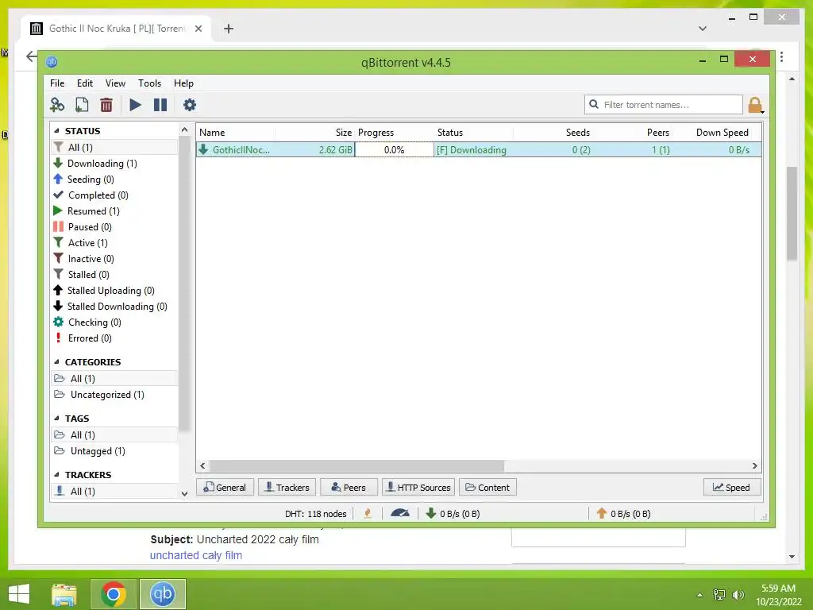Click the green download arrow beside GothicIINoc

204,149
